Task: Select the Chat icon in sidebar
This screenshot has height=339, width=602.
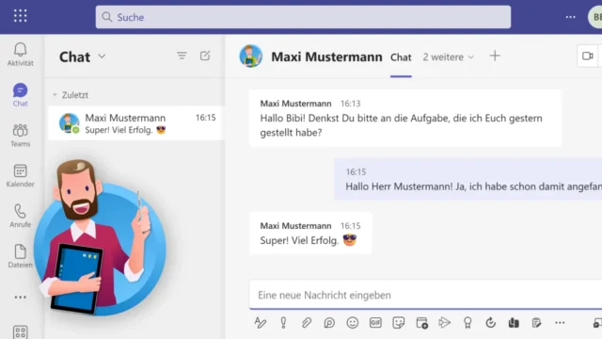Action: pyautogui.click(x=21, y=94)
